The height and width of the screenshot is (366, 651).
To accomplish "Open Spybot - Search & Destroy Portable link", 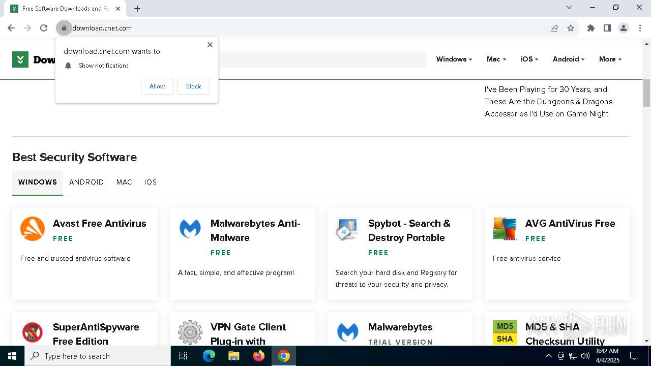I will click(409, 230).
